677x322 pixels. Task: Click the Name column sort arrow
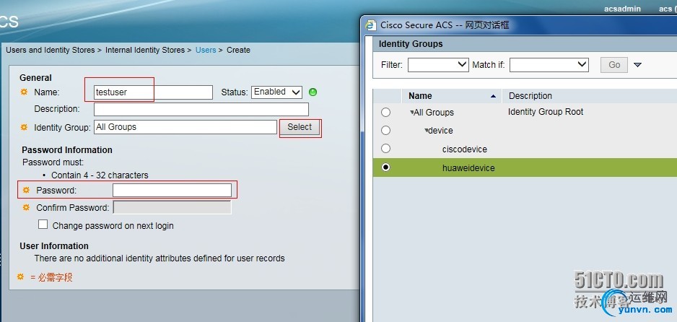click(x=493, y=96)
